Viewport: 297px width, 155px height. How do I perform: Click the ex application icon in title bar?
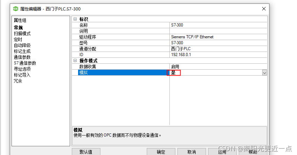16,9
